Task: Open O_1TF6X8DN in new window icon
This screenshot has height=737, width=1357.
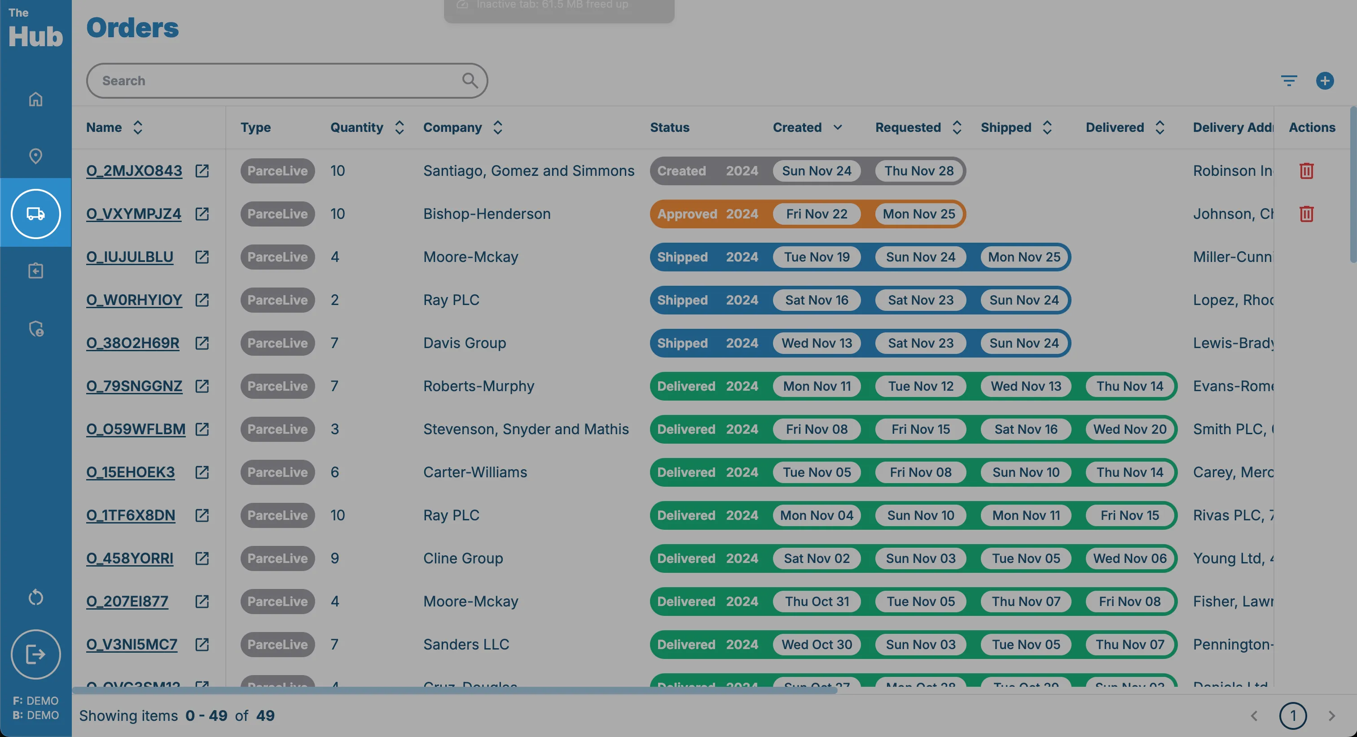Action: [x=202, y=515]
